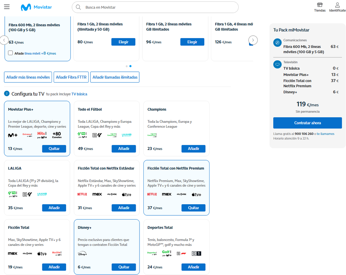Click the Golf channel logo in Deportes Total
The image size is (346, 275).
(167, 253)
